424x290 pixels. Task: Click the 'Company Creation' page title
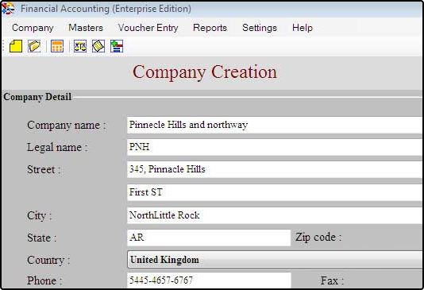click(205, 72)
